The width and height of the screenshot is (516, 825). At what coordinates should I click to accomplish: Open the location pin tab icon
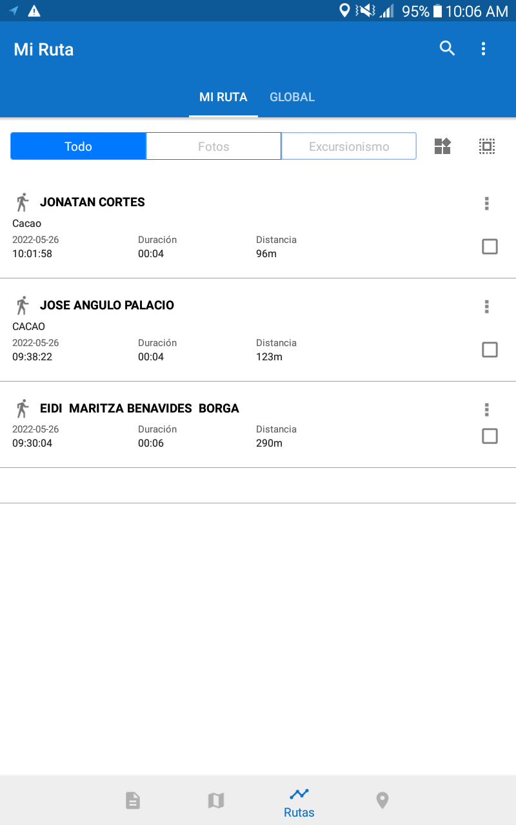tap(382, 801)
